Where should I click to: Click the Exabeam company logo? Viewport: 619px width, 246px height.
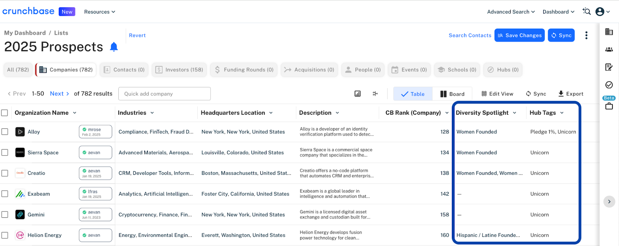tap(20, 194)
